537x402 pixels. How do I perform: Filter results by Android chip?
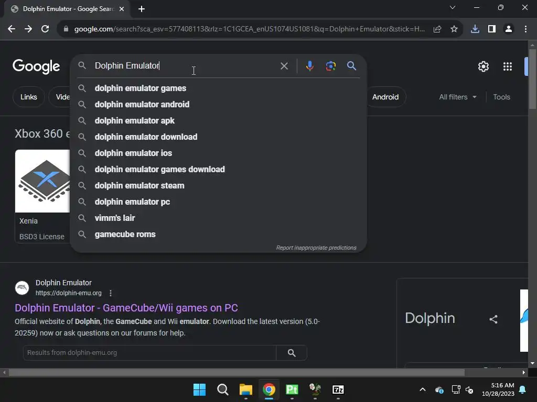[x=385, y=97]
